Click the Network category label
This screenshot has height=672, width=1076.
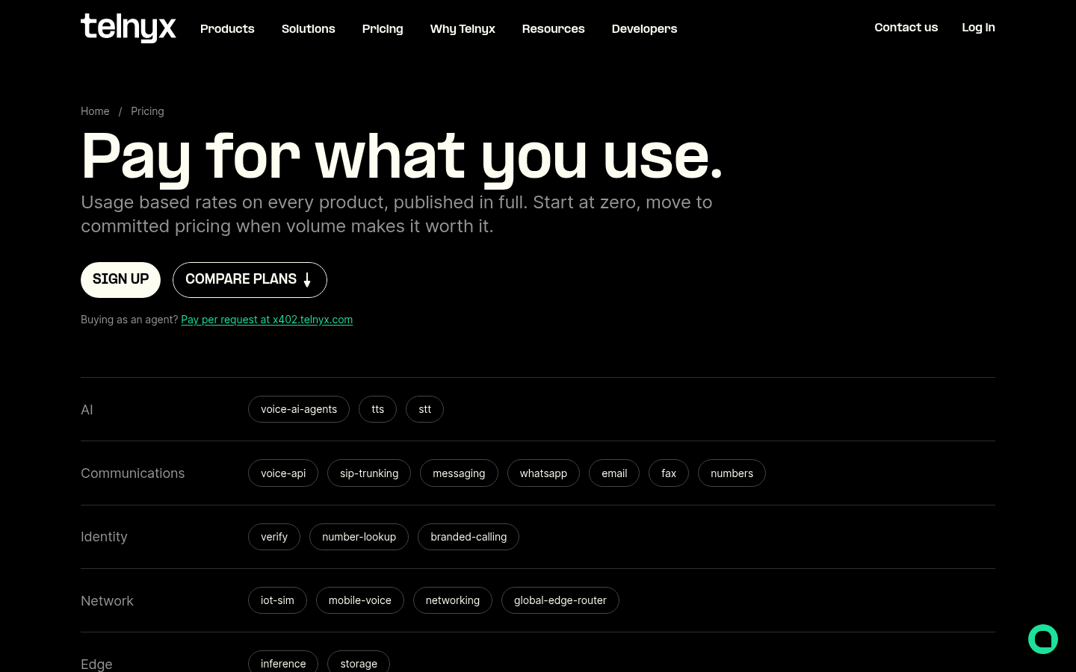[x=107, y=601]
